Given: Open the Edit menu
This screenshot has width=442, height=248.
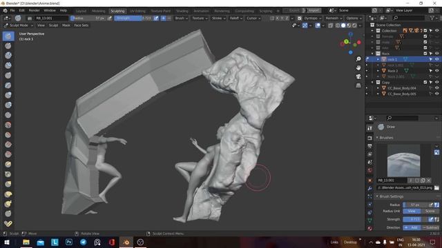Looking at the screenshot, I should pos(21,10).
